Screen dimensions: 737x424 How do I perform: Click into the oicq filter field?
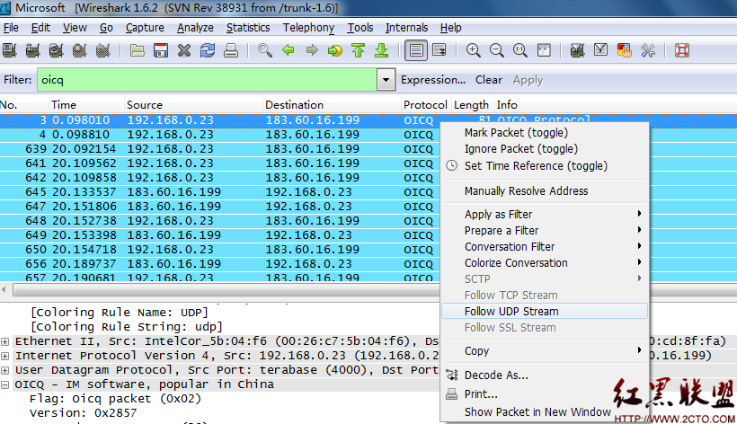point(207,80)
